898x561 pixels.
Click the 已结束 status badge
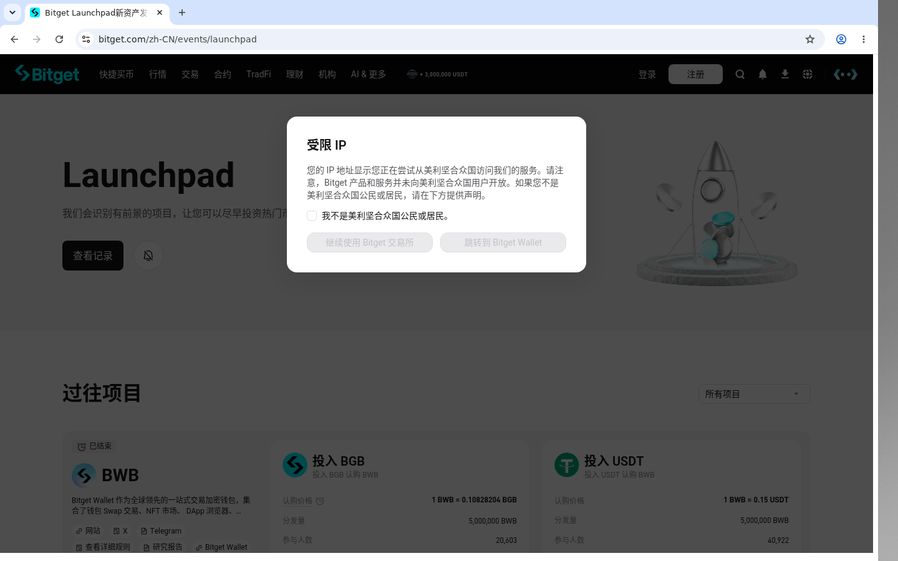click(x=94, y=446)
